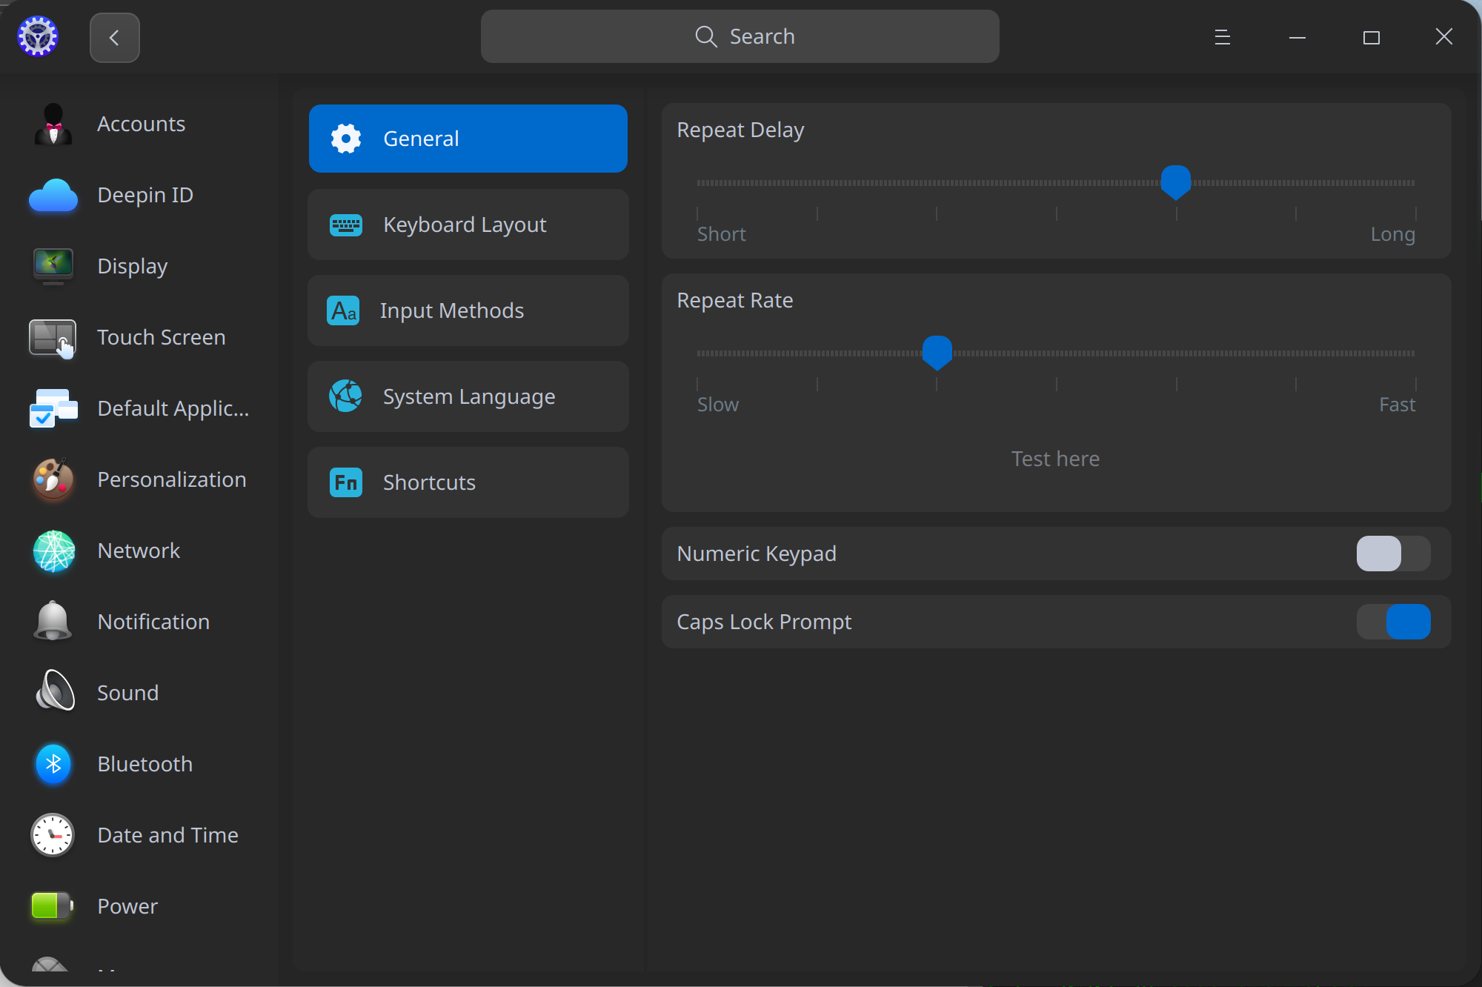1482x987 pixels.
Task: Click the Test here input field
Action: (x=1055, y=459)
